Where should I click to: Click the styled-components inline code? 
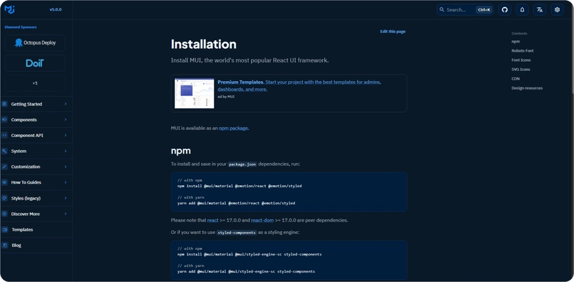tap(237, 232)
